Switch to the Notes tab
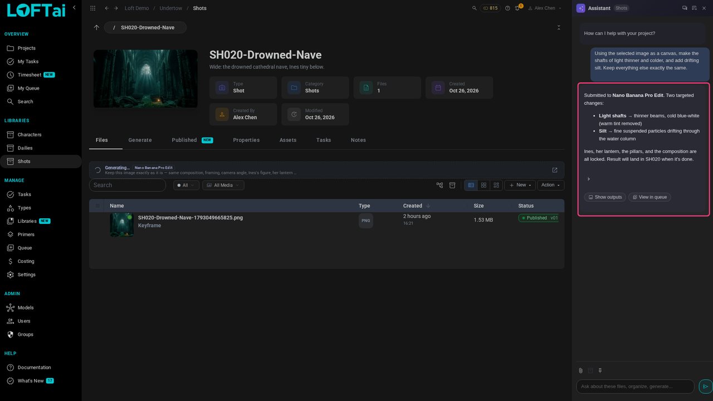 [x=358, y=140]
